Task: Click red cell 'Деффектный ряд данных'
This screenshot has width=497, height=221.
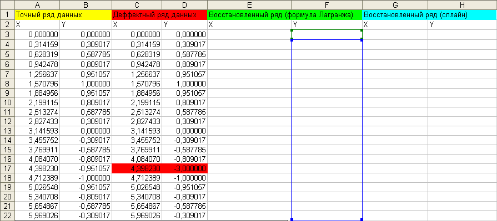Action: [x=159, y=15]
